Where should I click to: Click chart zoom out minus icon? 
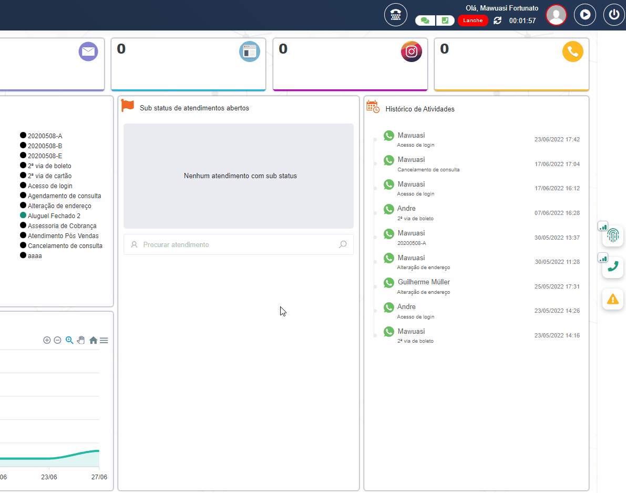[x=57, y=340]
